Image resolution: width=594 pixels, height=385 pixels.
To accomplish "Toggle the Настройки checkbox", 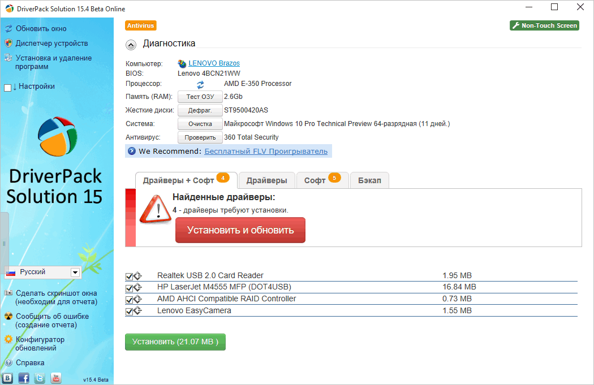I will [7, 88].
